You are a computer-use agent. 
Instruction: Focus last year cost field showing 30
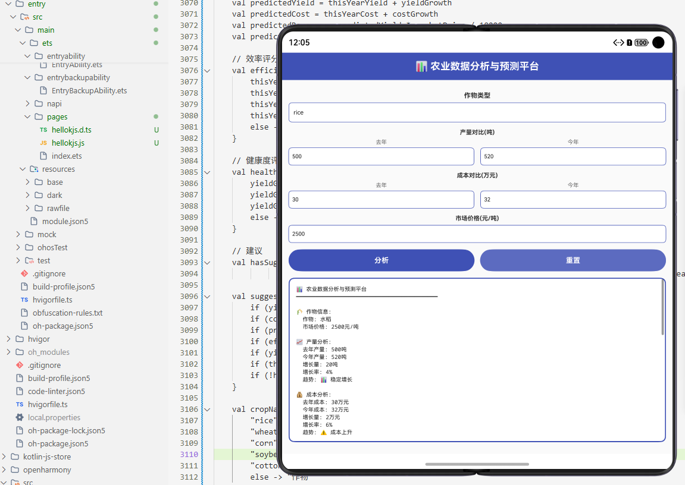[381, 199]
